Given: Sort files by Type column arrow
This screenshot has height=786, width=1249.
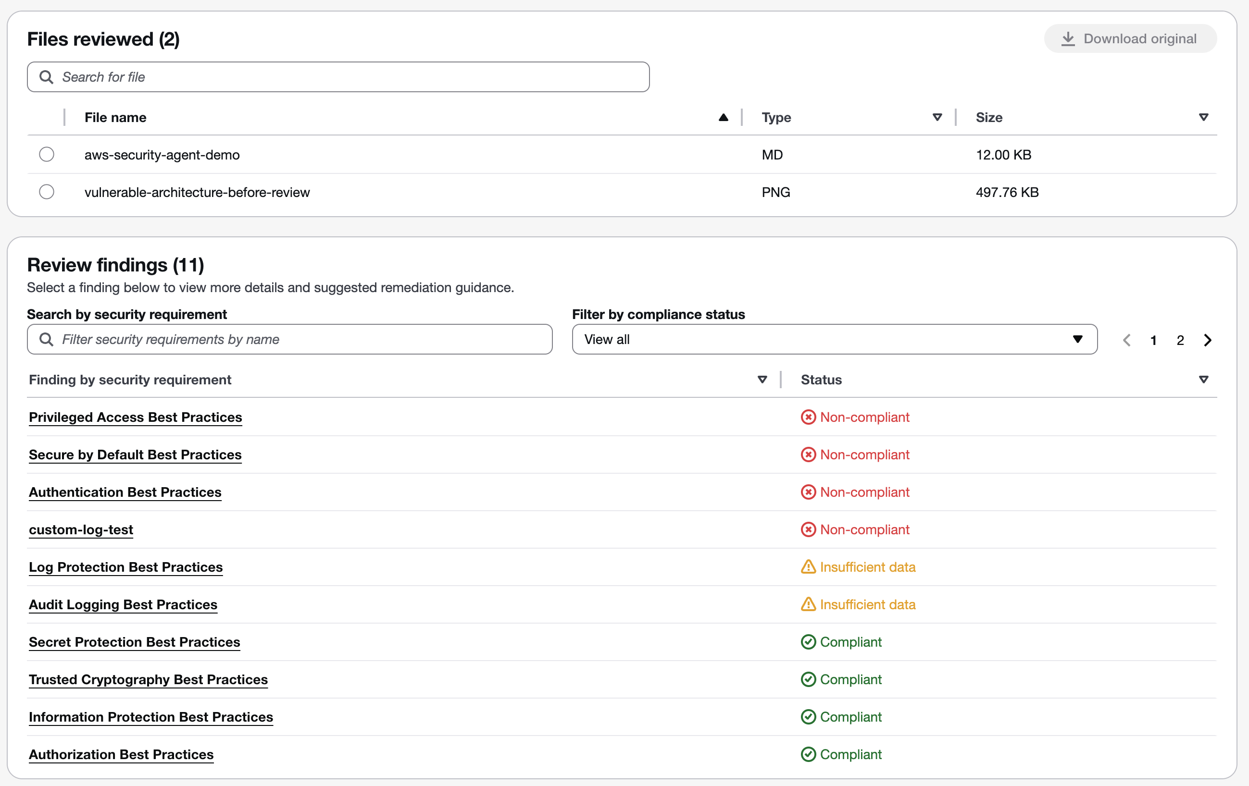Looking at the screenshot, I should (937, 118).
